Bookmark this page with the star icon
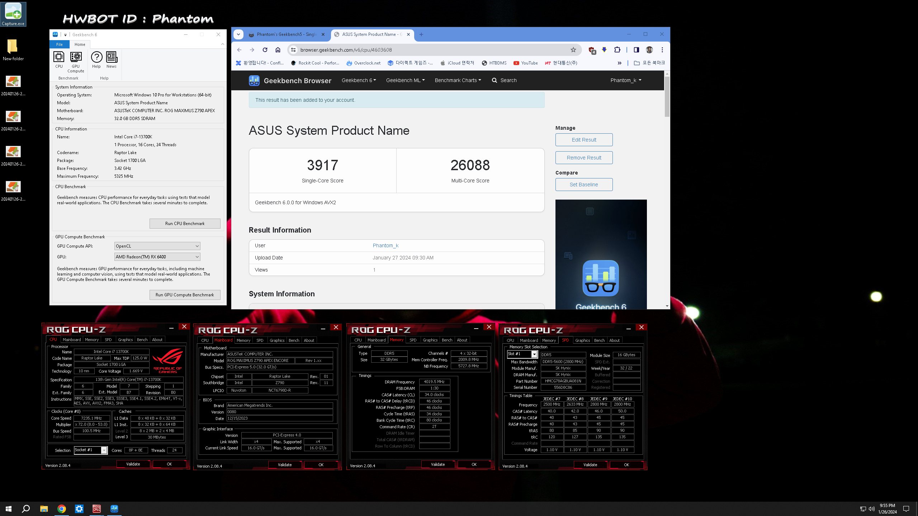The width and height of the screenshot is (918, 516). [x=573, y=50]
